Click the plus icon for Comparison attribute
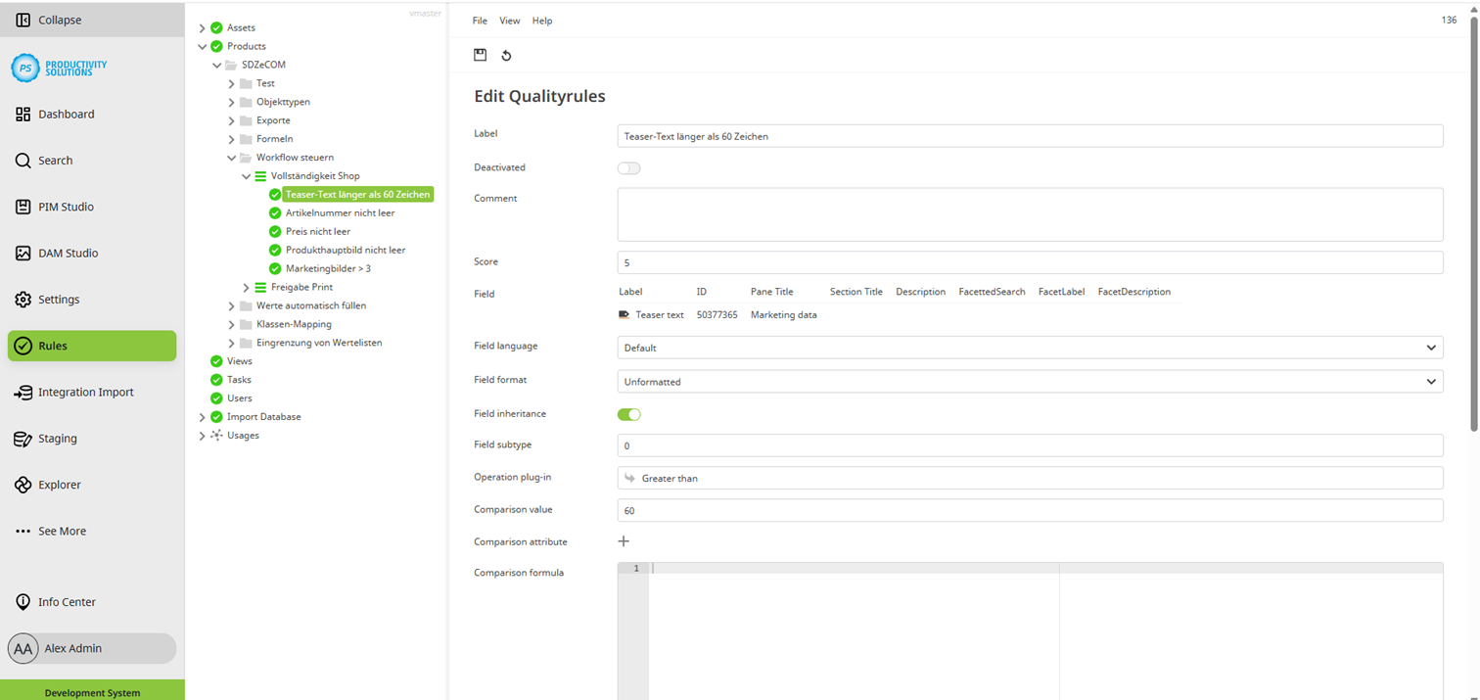Viewport: 1480px width, 700px height. pyautogui.click(x=624, y=541)
